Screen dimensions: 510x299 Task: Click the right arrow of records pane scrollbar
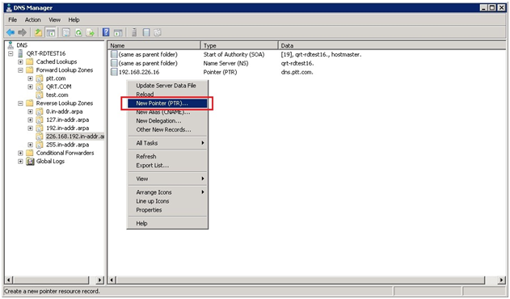click(x=502, y=280)
